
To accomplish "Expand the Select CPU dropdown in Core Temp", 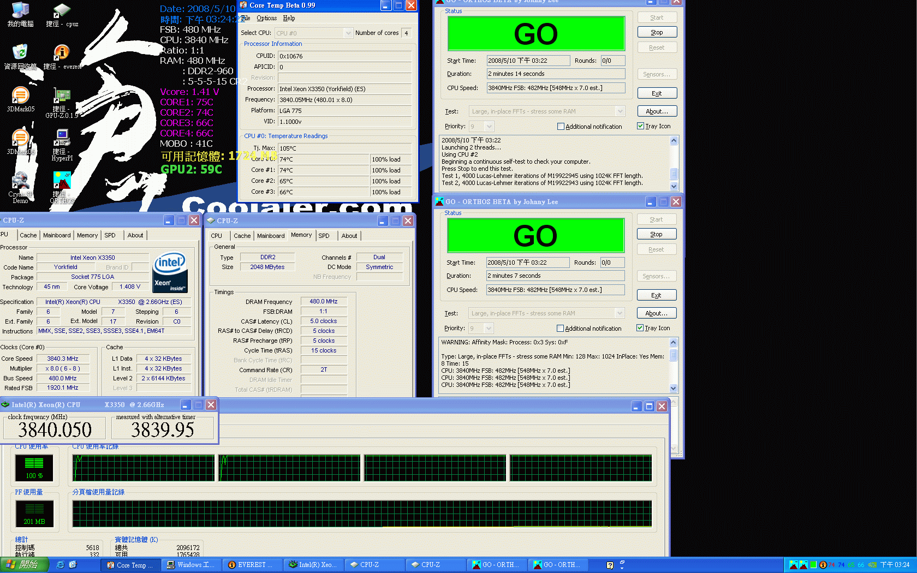I will [348, 33].
